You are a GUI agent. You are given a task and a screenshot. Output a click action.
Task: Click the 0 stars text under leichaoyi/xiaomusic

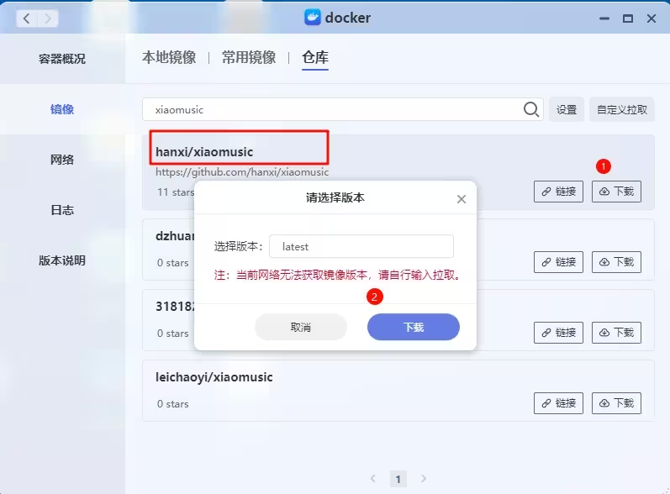point(172,404)
